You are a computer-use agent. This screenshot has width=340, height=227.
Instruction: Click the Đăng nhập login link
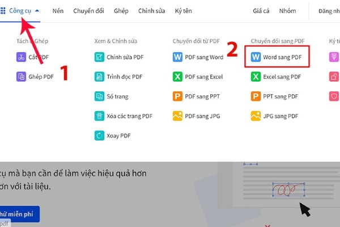329,11
